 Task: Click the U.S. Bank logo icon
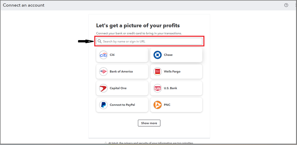click(158, 88)
